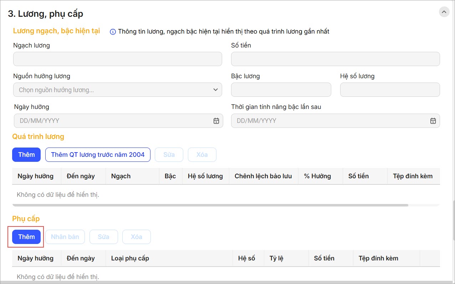455x284 pixels.
Task: Click the Nhân bản button
Action: [x=65, y=237]
